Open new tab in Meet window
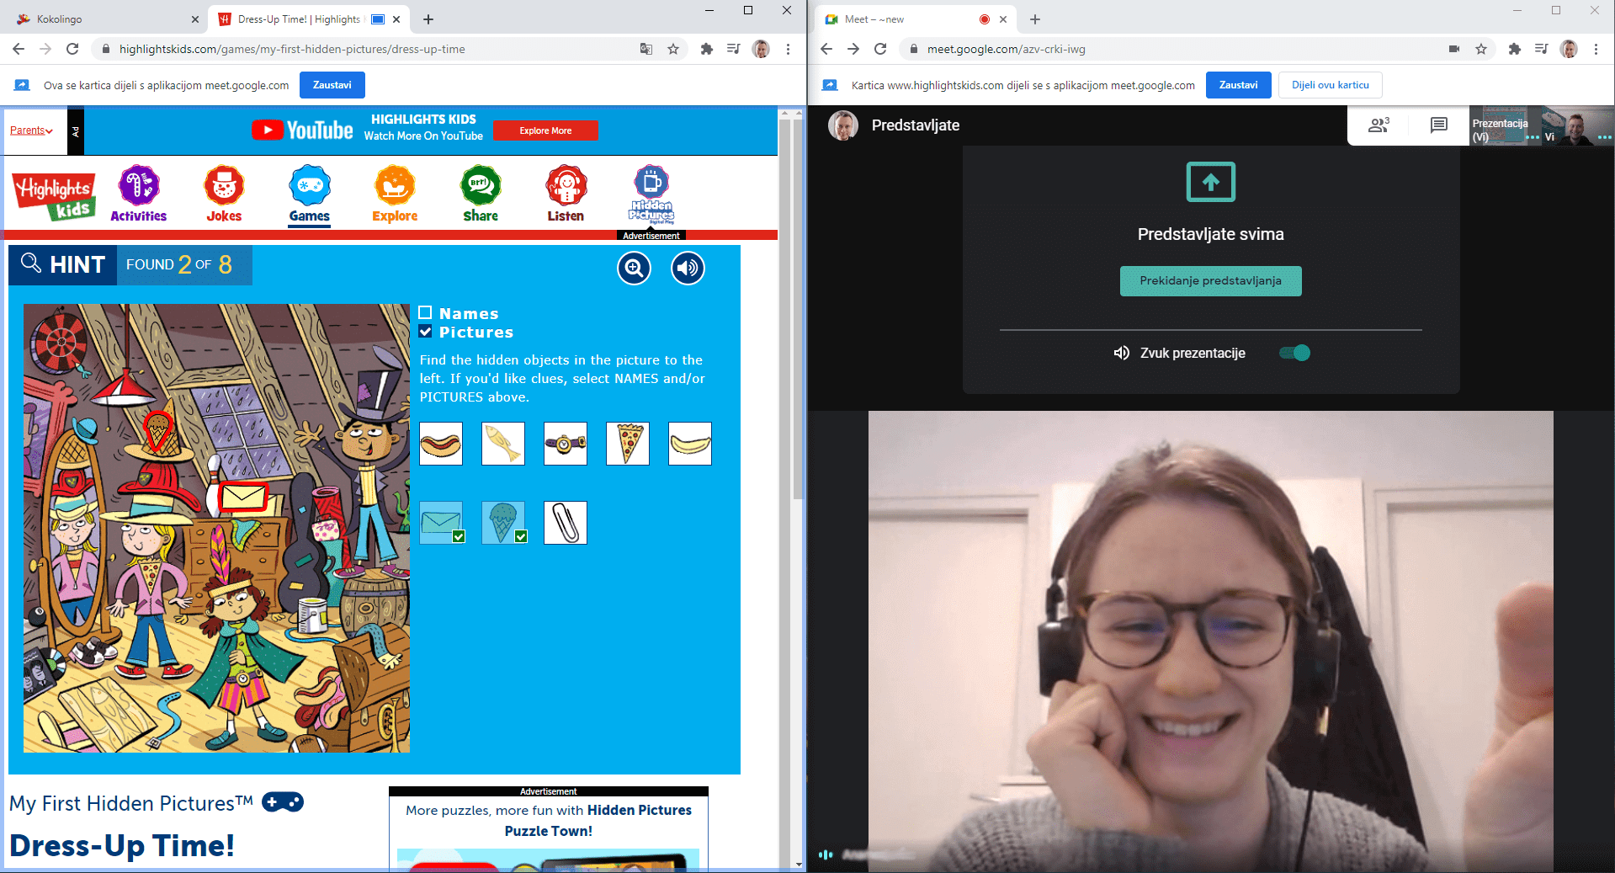This screenshot has width=1615, height=873. 1035,19
